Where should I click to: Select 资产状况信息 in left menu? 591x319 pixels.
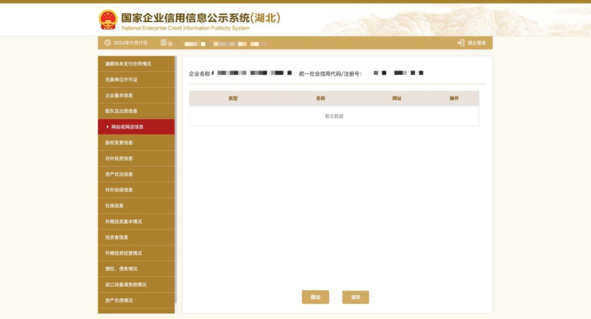coord(119,175)
